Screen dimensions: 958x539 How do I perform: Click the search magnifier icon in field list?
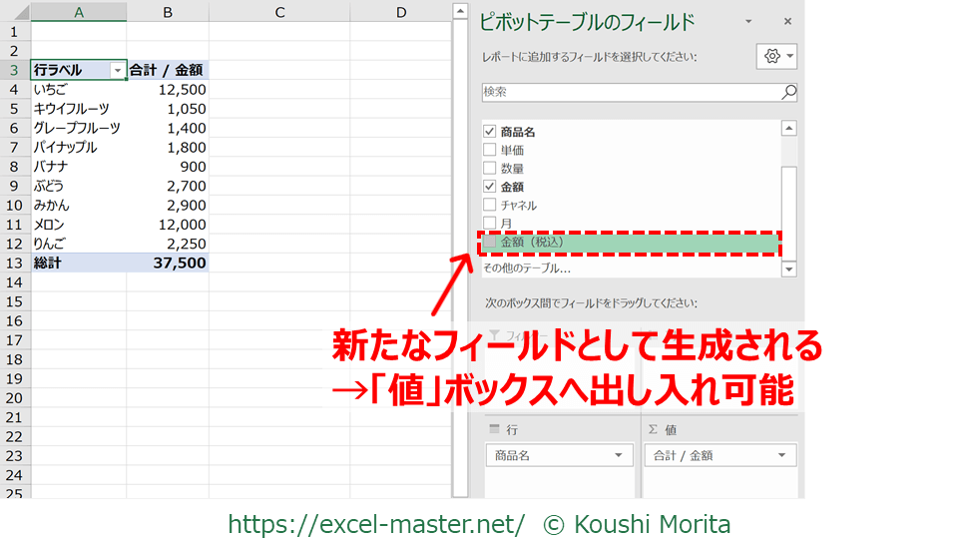[788, 92]
